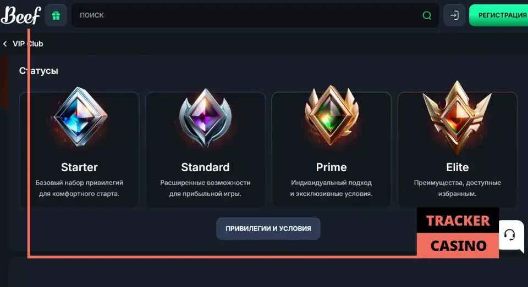Go back using the VIP Club chevron
This screenshot has width=528, height=287.
point(5,44)
